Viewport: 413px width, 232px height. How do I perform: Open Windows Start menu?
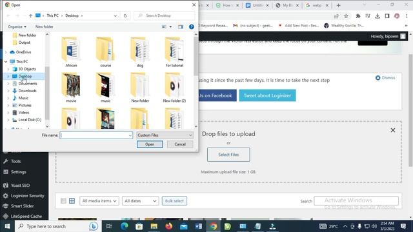pos(7,226)
